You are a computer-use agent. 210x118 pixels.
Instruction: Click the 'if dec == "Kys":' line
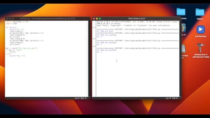tap(14, 50)
